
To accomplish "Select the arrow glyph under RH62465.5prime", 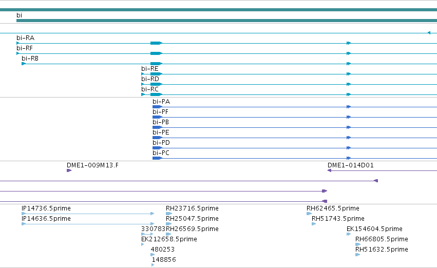I will click(309, 214).
